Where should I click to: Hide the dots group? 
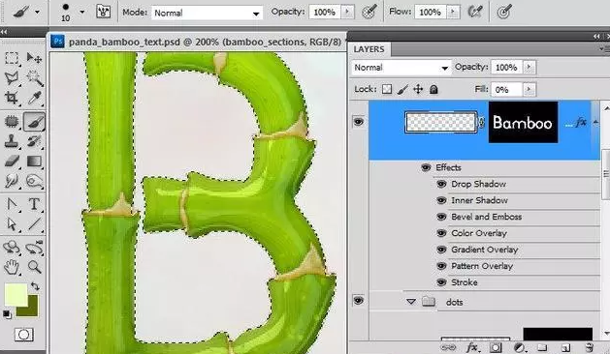click(x=358, y=300)
